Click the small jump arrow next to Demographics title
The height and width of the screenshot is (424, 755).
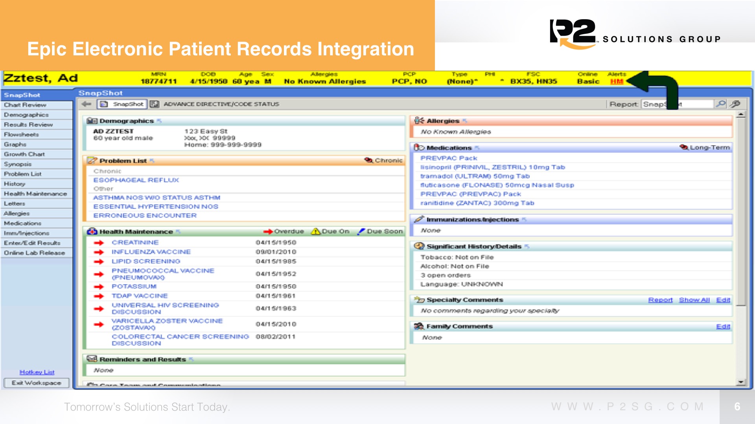tap(159, 121)
